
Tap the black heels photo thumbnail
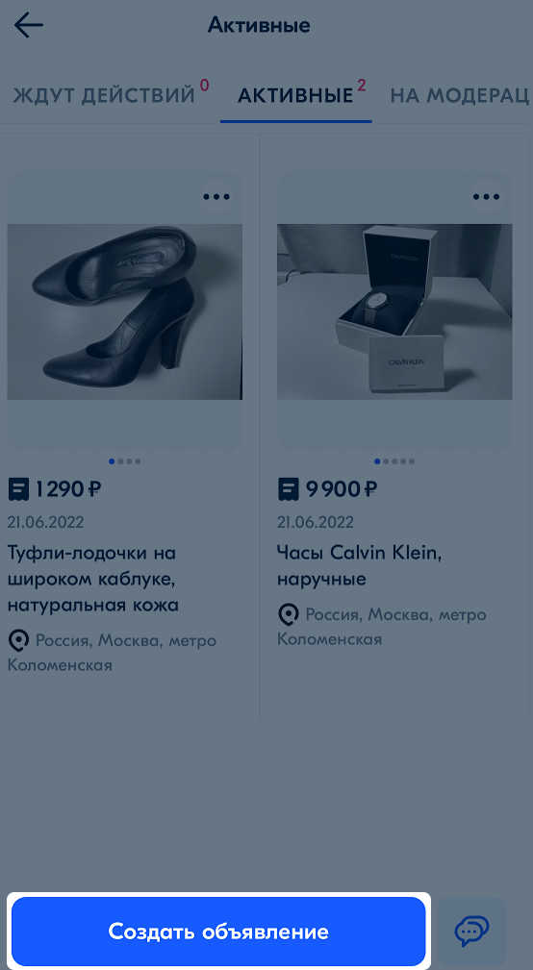pyautogui.click(x=124, y=311)
